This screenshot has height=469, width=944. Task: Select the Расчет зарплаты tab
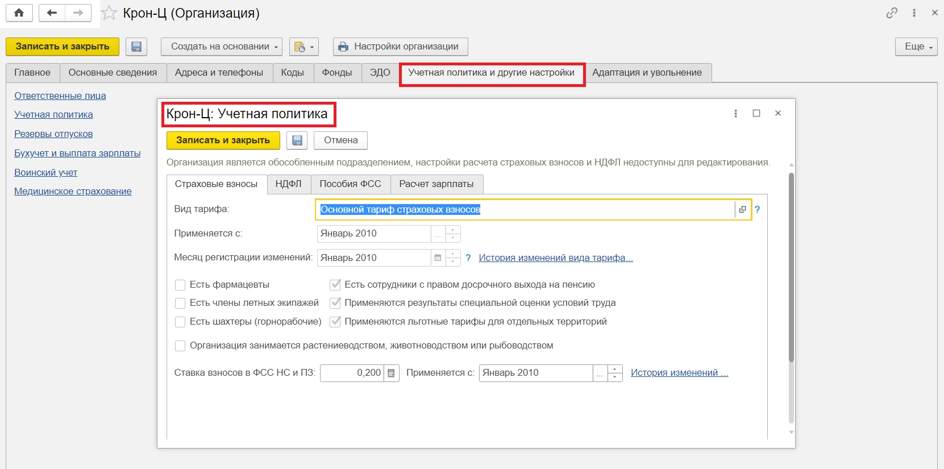pos(436,184)
